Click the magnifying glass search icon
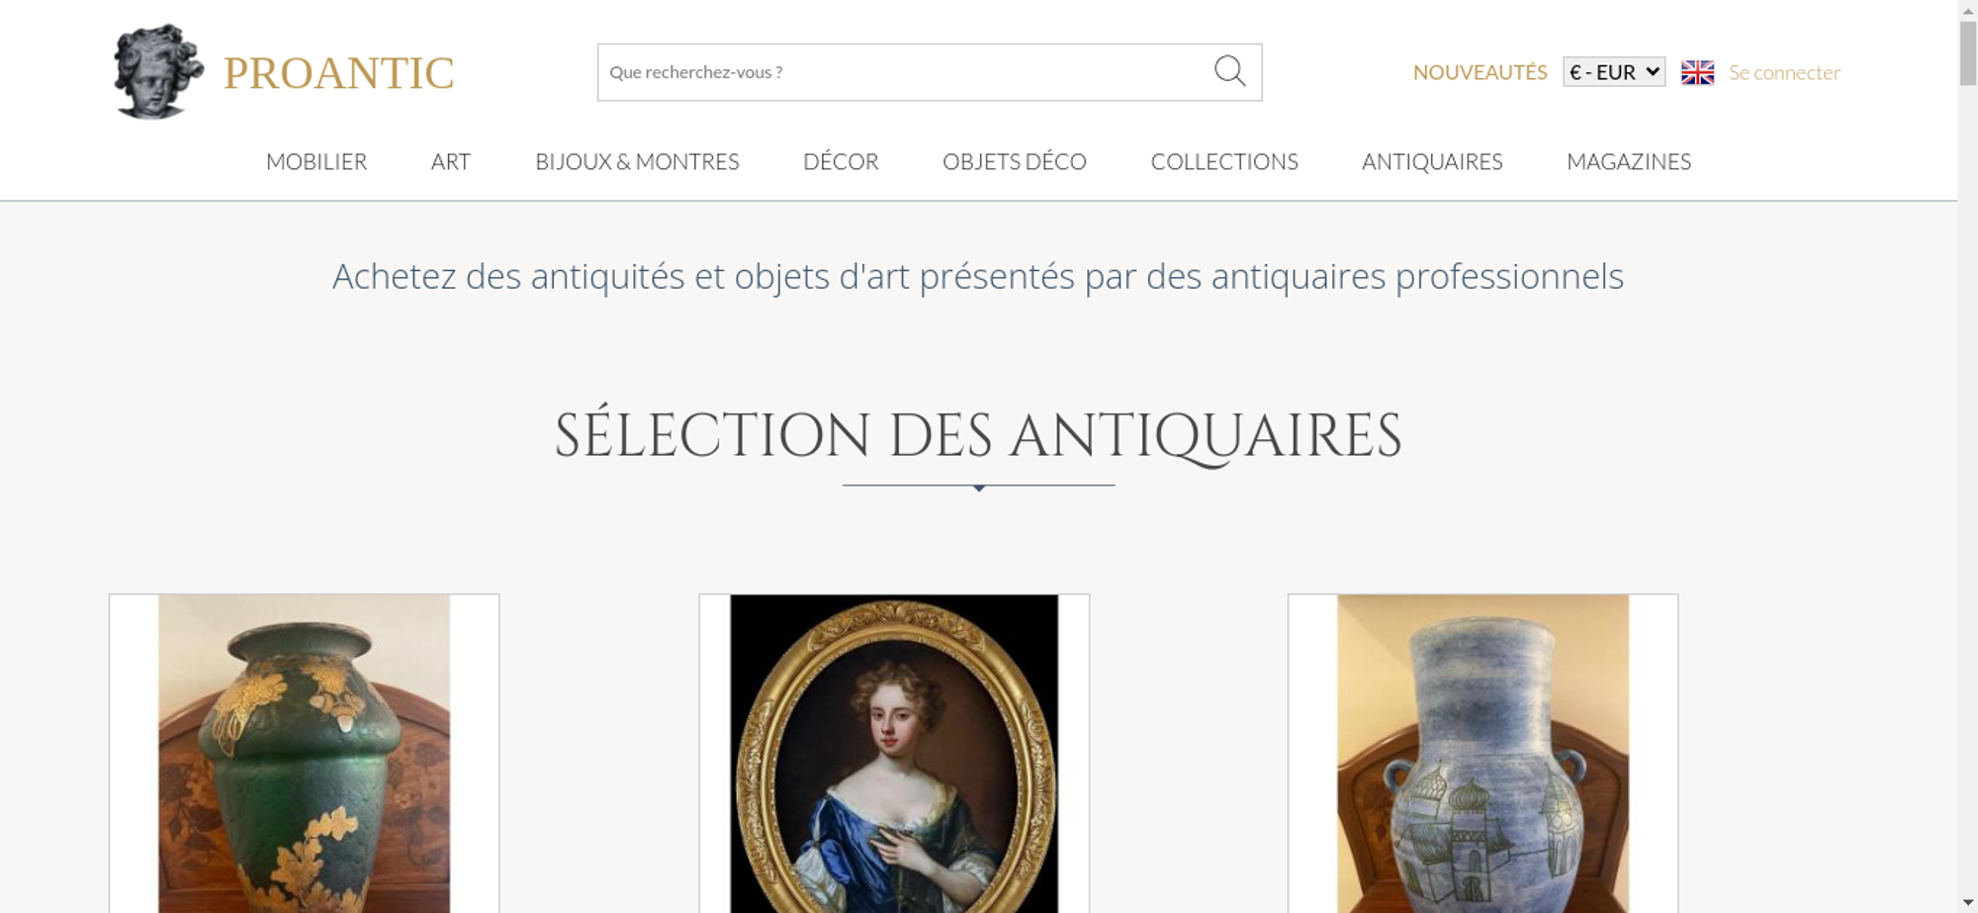 click(x=1229, y=71)
